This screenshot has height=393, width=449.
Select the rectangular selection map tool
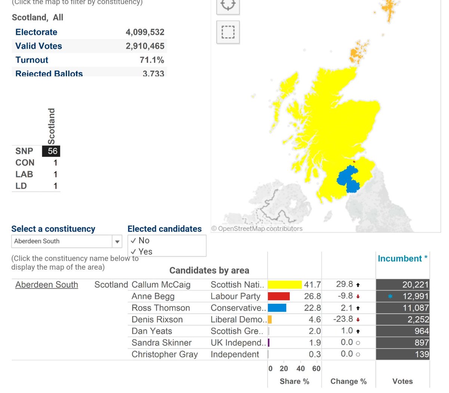(x=228, y=32)
